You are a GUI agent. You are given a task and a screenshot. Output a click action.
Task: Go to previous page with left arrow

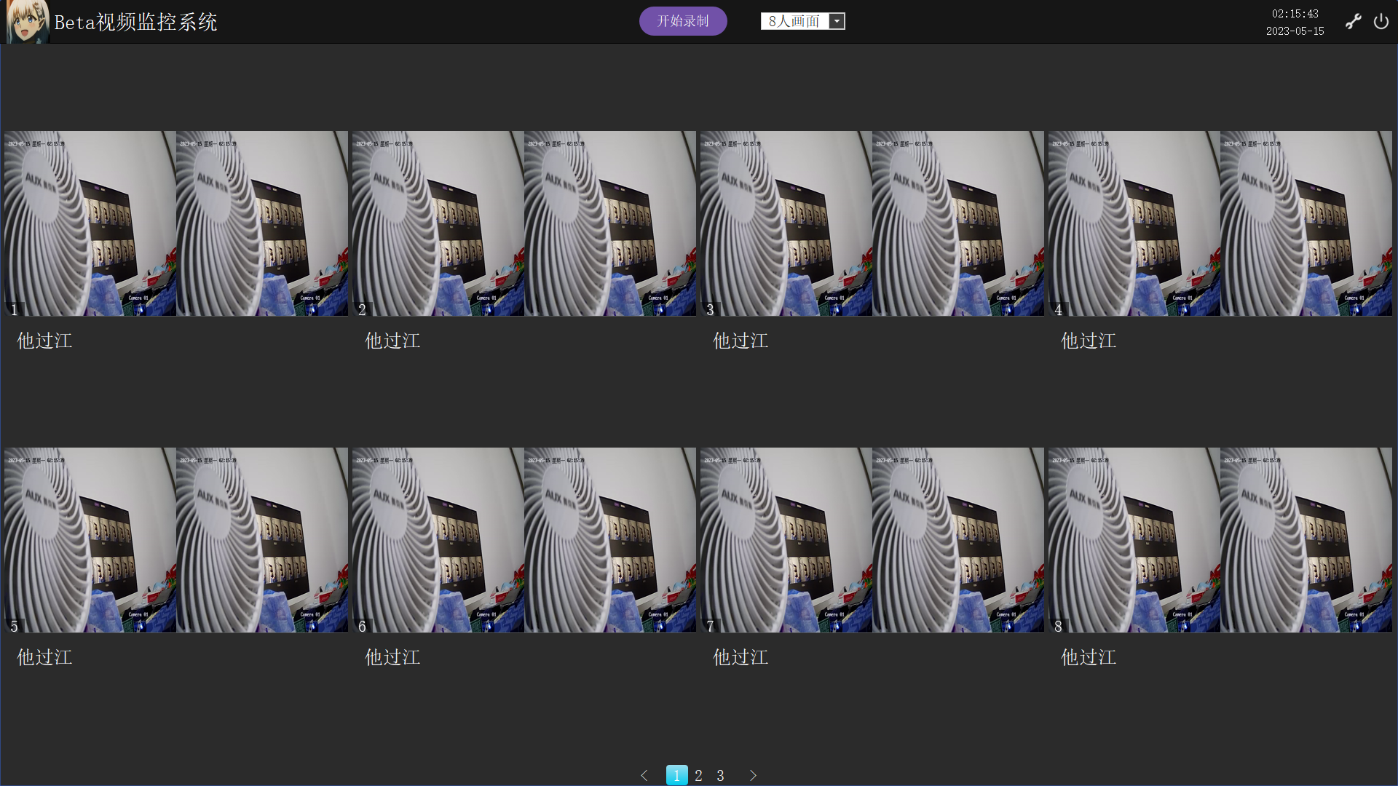point(644,775)
